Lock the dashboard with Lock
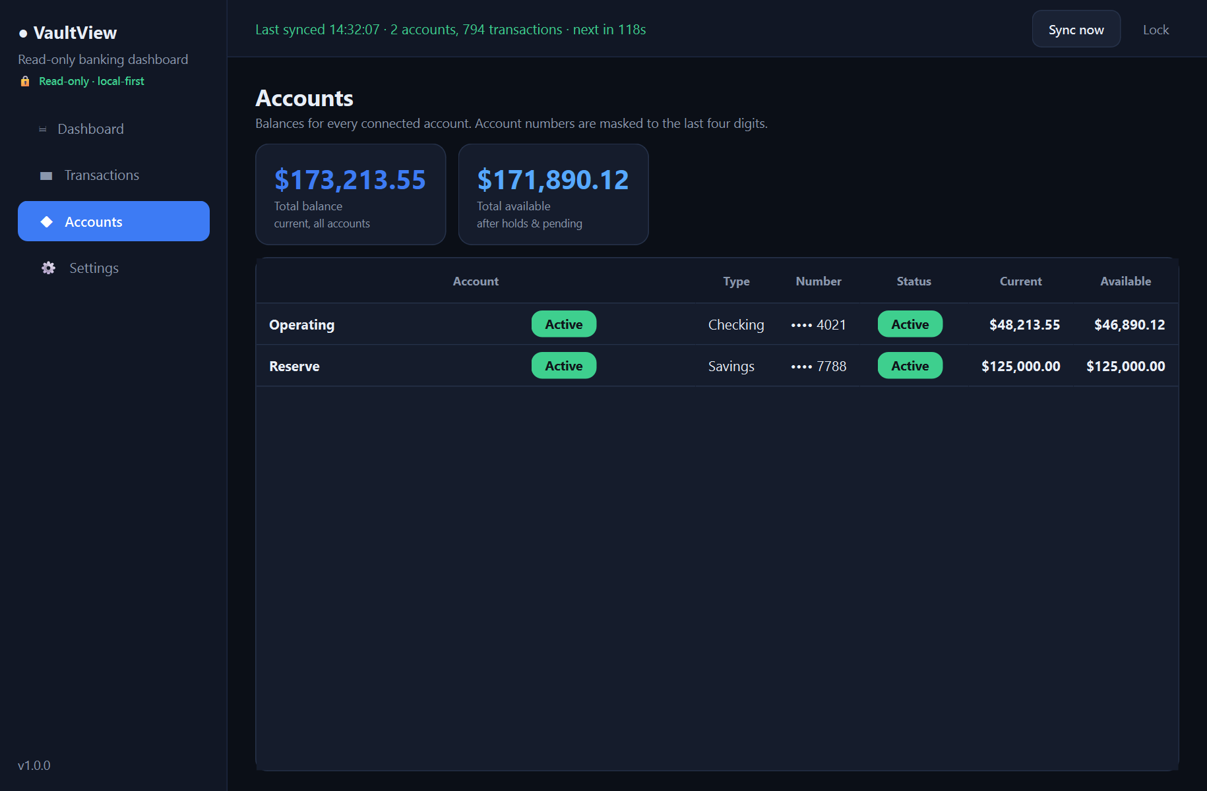 coord(1156,30)
